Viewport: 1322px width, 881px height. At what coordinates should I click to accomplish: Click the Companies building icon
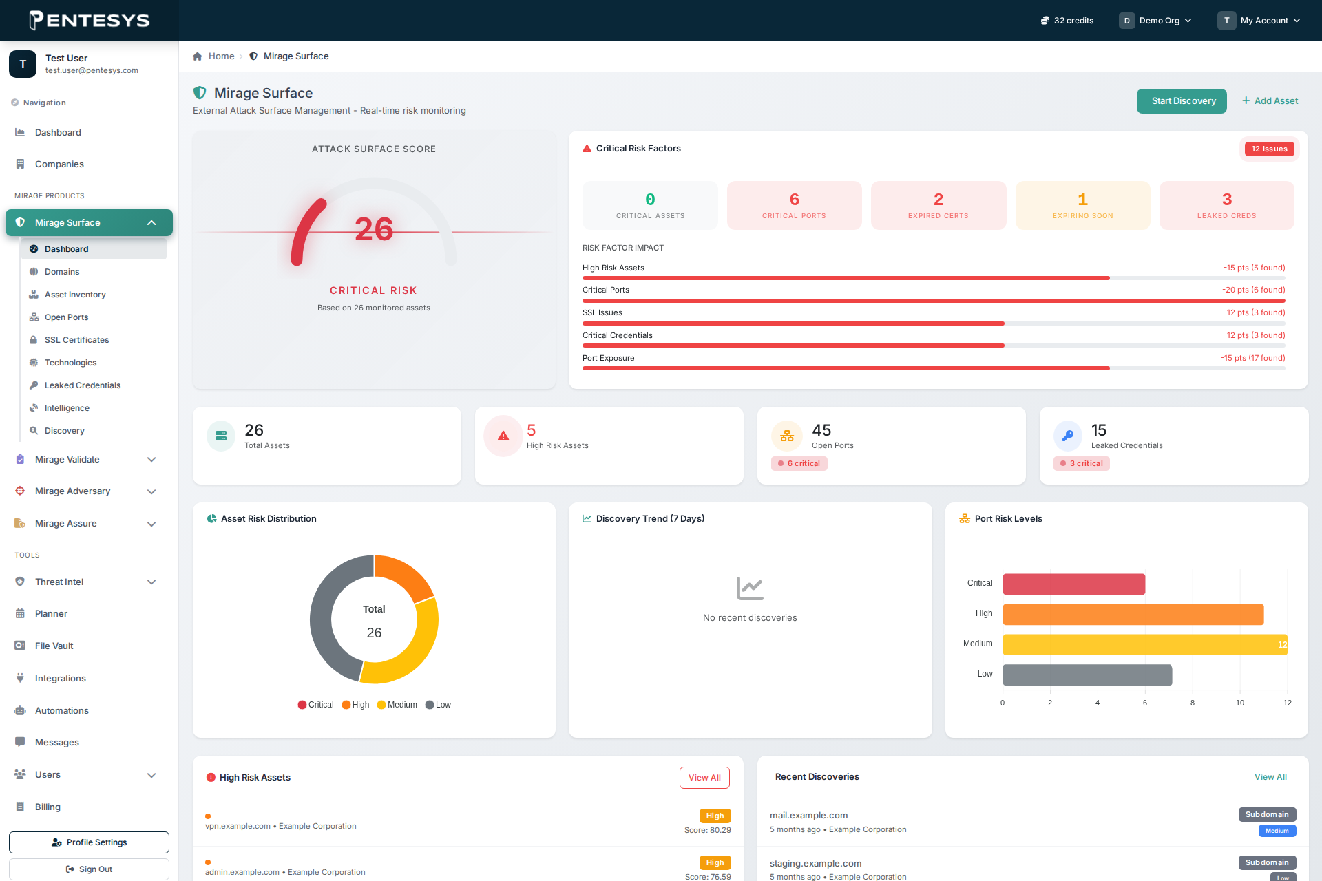tap(20, 164)
